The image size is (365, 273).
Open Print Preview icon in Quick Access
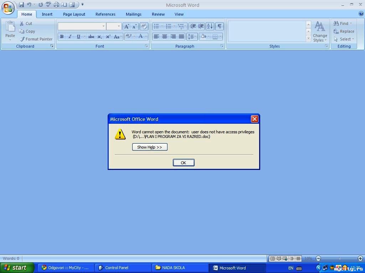pyautogui.click(x=64, y=5)
